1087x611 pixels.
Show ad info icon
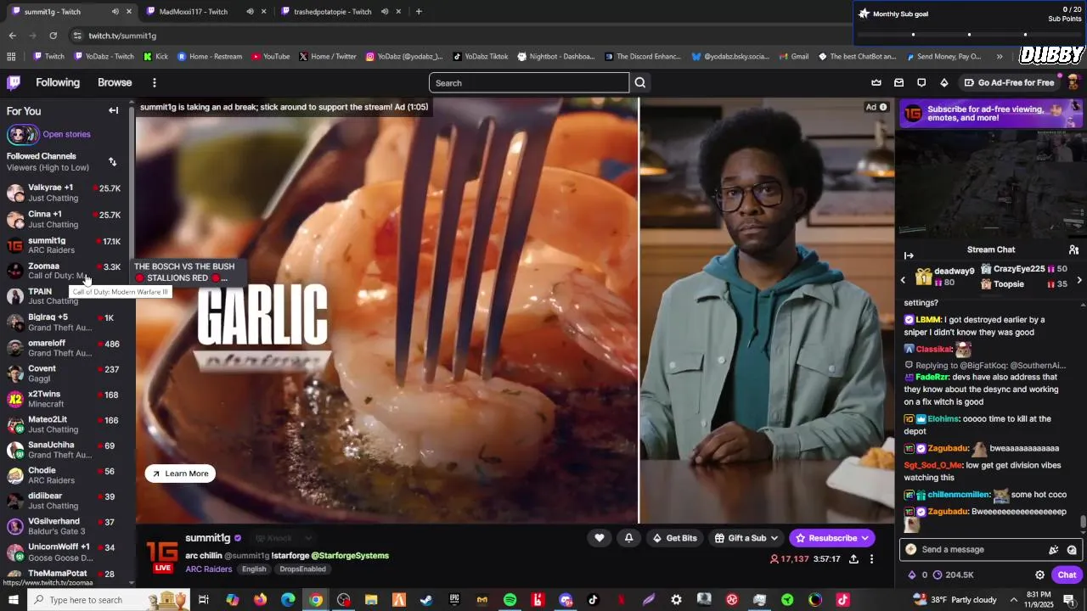pos(883,107)
